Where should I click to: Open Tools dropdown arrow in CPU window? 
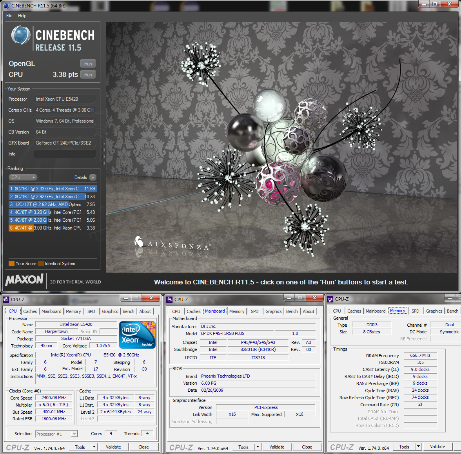(94, 447)
